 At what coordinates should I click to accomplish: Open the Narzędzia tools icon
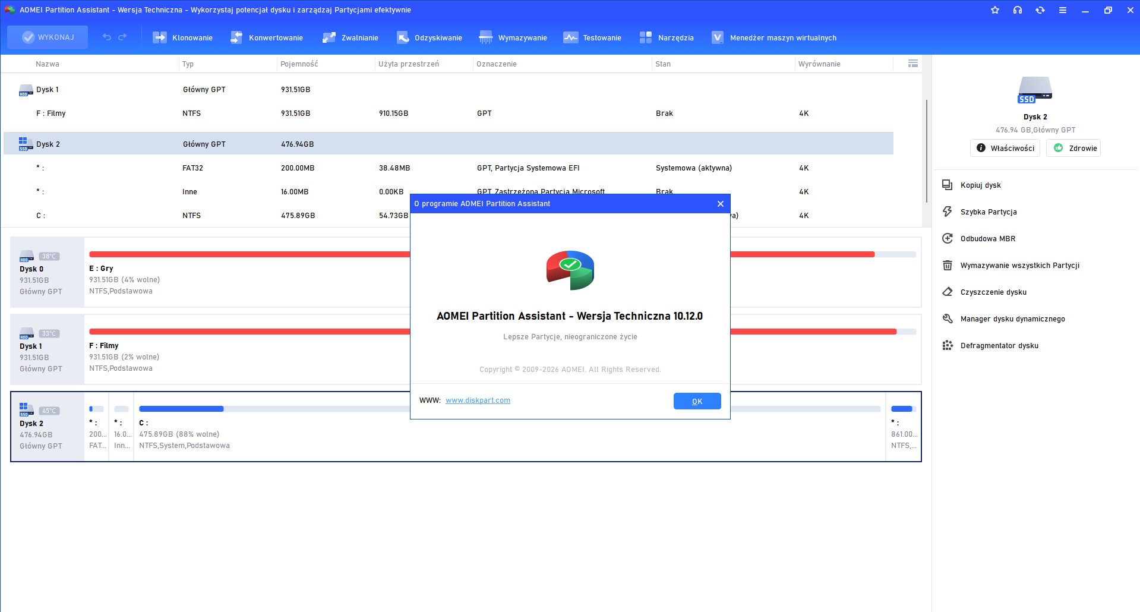646,37
